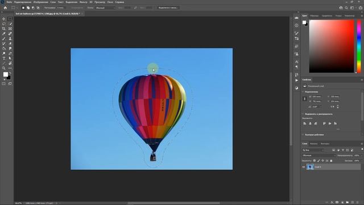Toggle link width and height chain
Image resolution: width=364 pixels, height=205 pixels.
click(x=305, y=99)
